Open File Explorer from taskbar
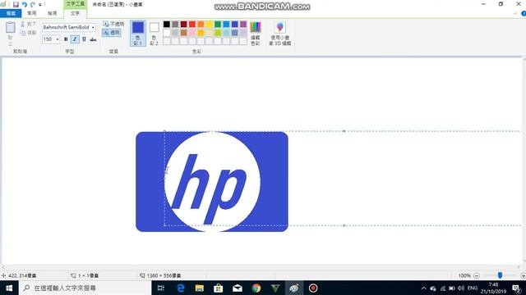Image resolution: width=526 pixels, height=295 pixels. tap(199, 288)
